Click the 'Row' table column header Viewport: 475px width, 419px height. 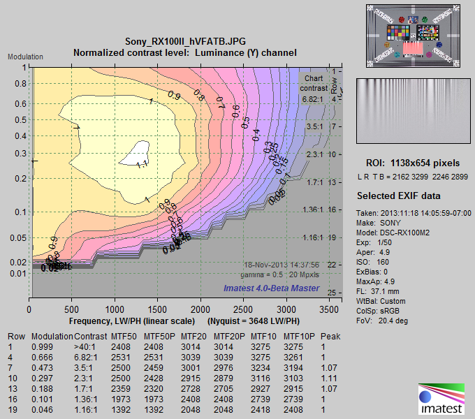(x=16, y=337)
